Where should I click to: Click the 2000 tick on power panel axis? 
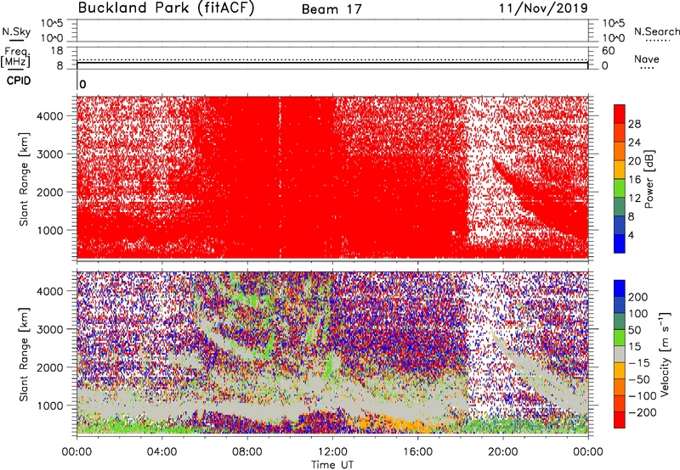[50, 192]
